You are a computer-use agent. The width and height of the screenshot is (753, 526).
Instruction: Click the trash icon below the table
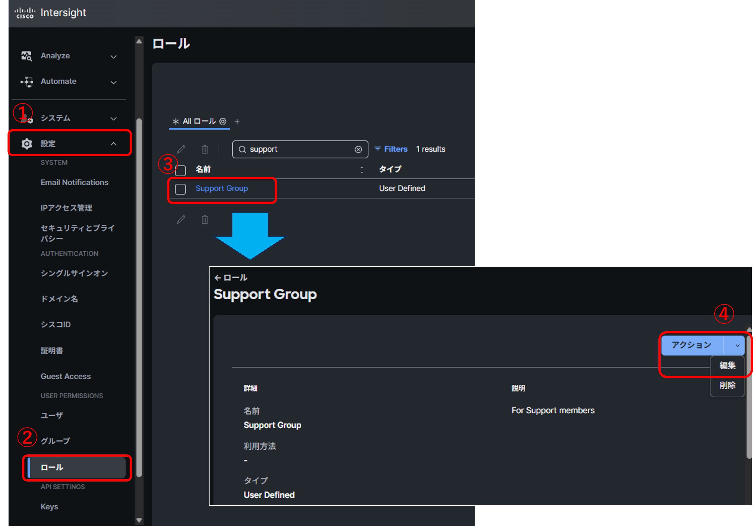pos(205,220)
